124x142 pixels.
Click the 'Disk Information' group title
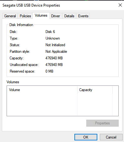coord(21,25)
